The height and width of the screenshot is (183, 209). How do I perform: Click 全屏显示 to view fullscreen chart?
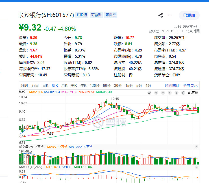coord(190,85)
